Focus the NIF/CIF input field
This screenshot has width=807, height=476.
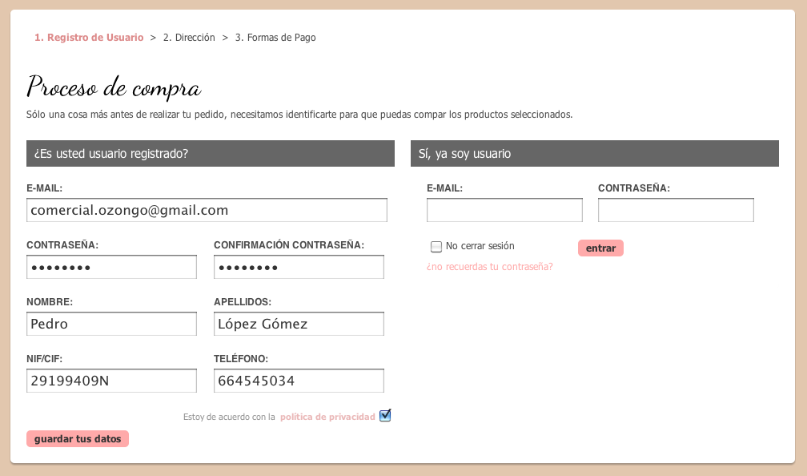[111, 381]
